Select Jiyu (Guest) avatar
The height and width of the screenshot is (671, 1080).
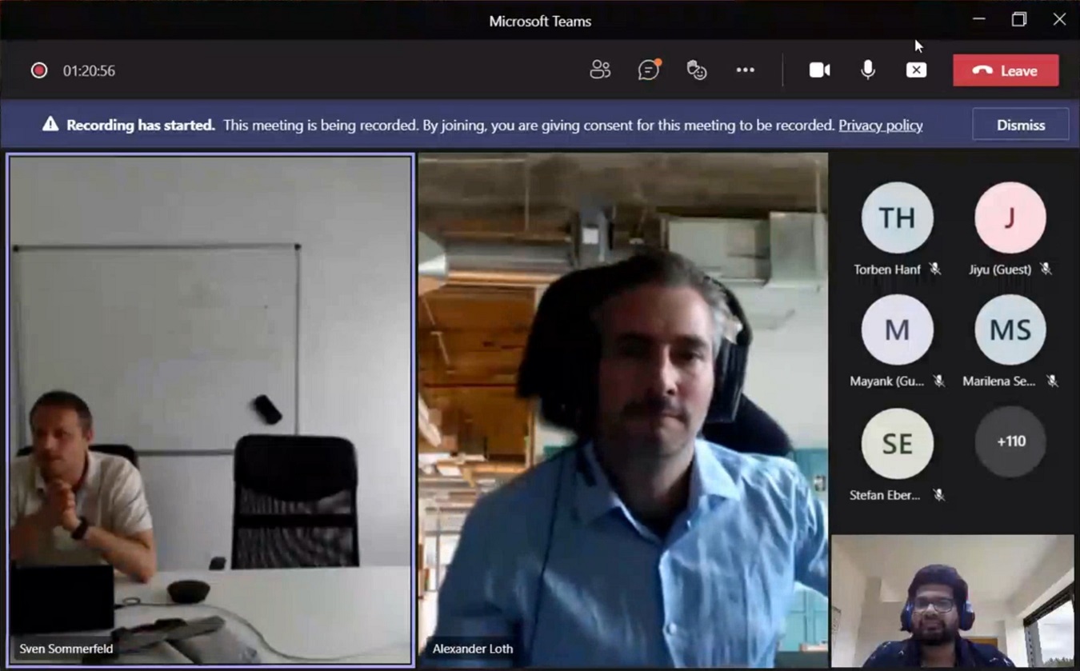[1010, 218]
